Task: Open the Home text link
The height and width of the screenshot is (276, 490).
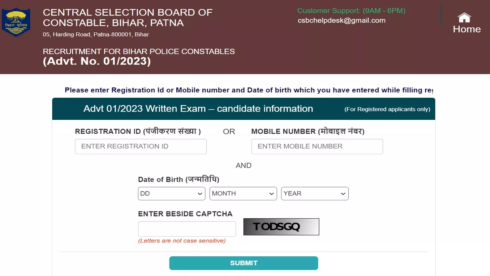Action: [467, 29]
